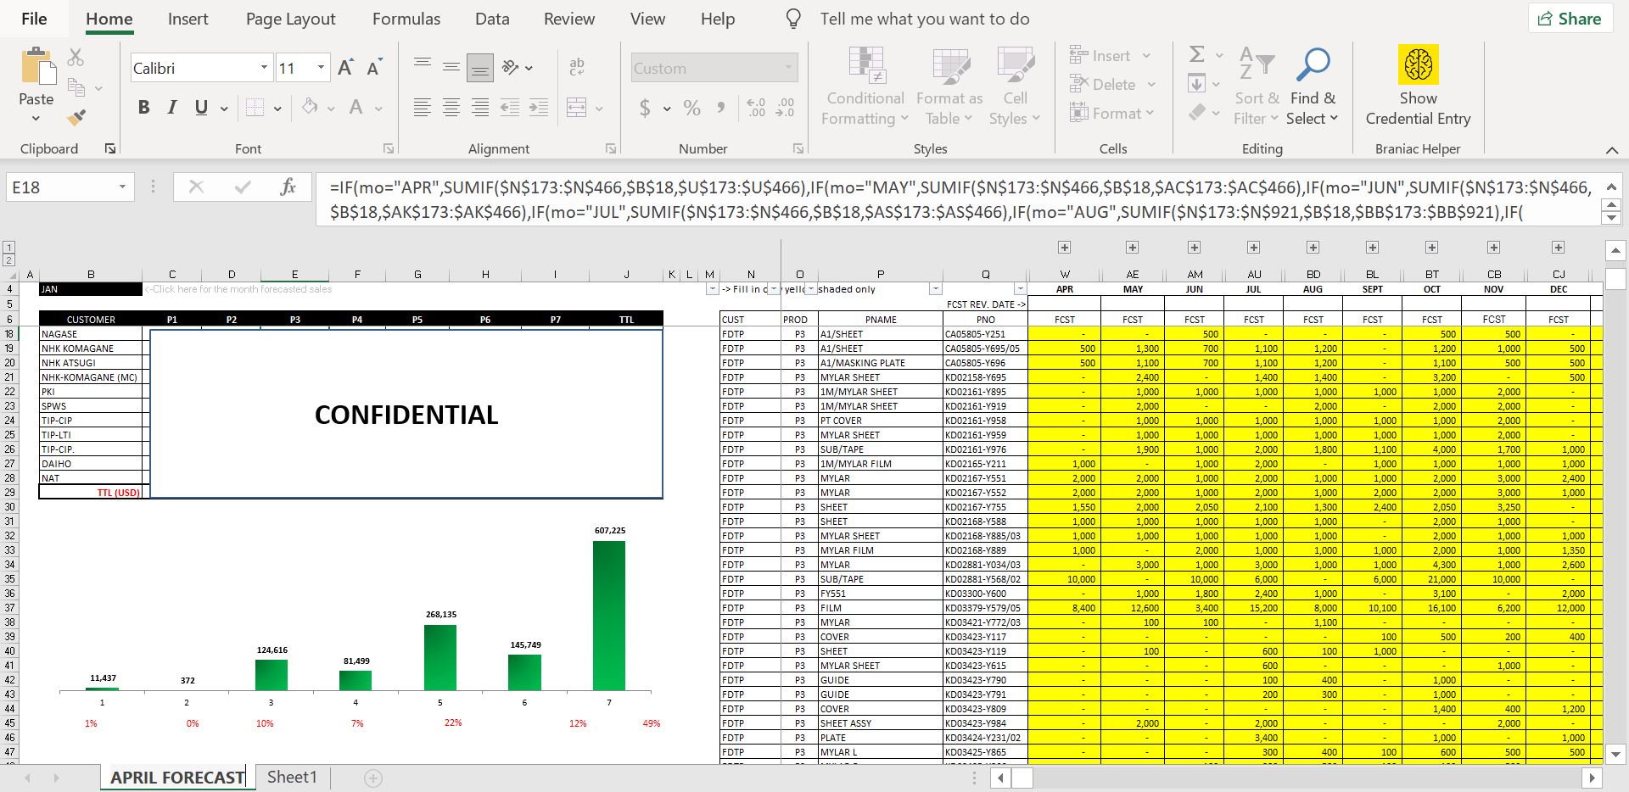Click the Wrap Text icon
Viewport: 1629px width, 792px height.
(577, 67)
